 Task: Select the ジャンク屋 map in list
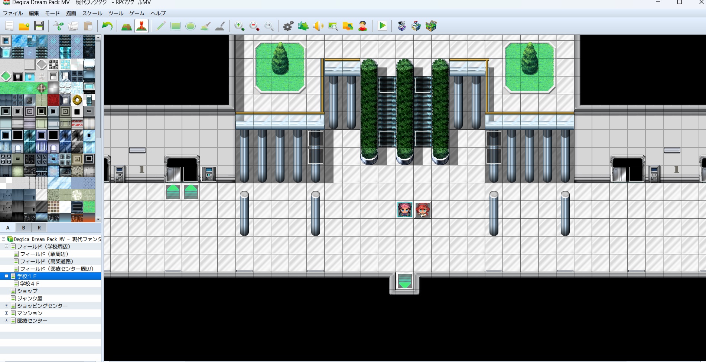pyautogui.click(x=30, y=298)
